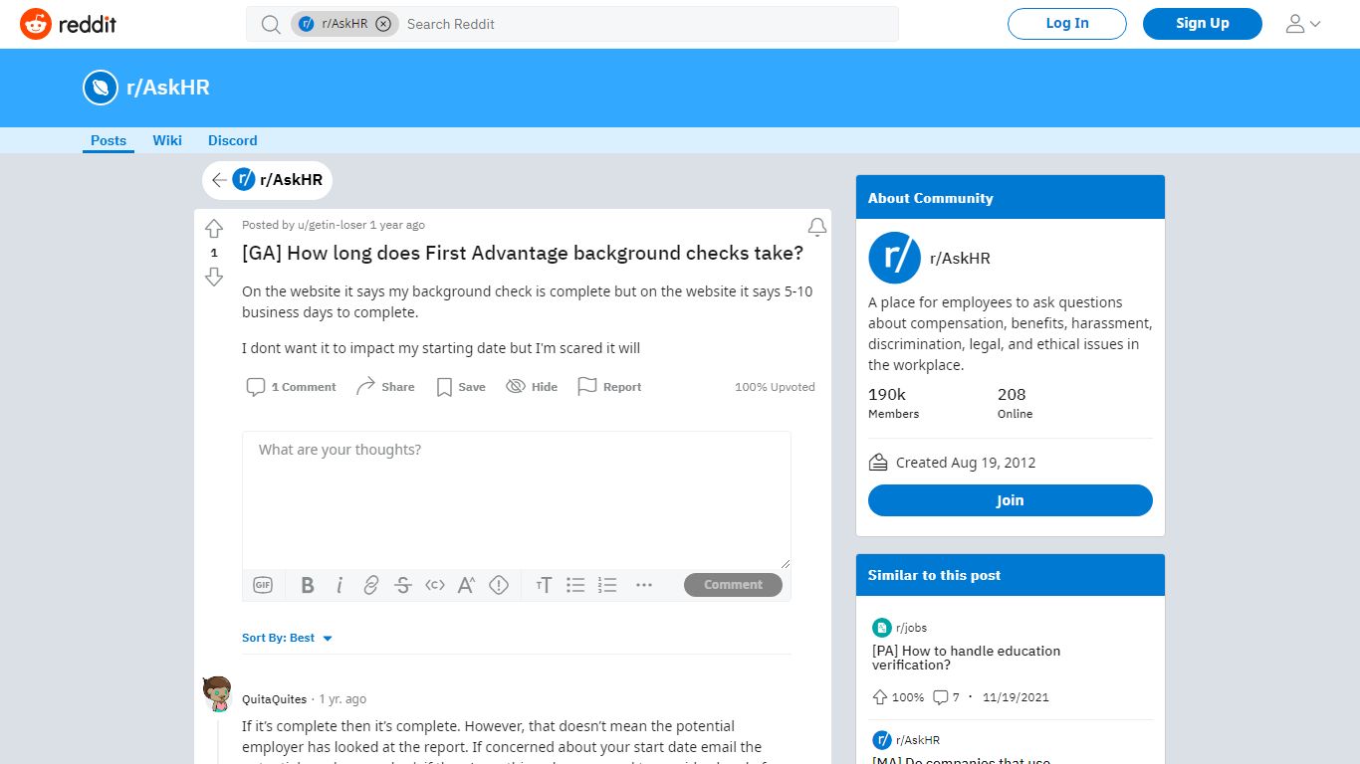
Task: Toggle italic formatting
Action: point(340,585)
